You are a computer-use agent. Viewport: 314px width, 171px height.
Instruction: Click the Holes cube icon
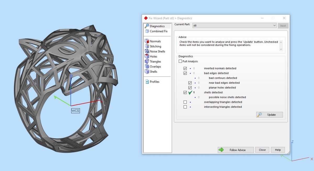pyautogui.click(x=147, y=56)
